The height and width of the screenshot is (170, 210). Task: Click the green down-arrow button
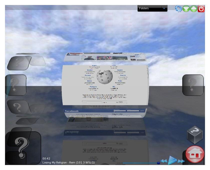[186, 8]
